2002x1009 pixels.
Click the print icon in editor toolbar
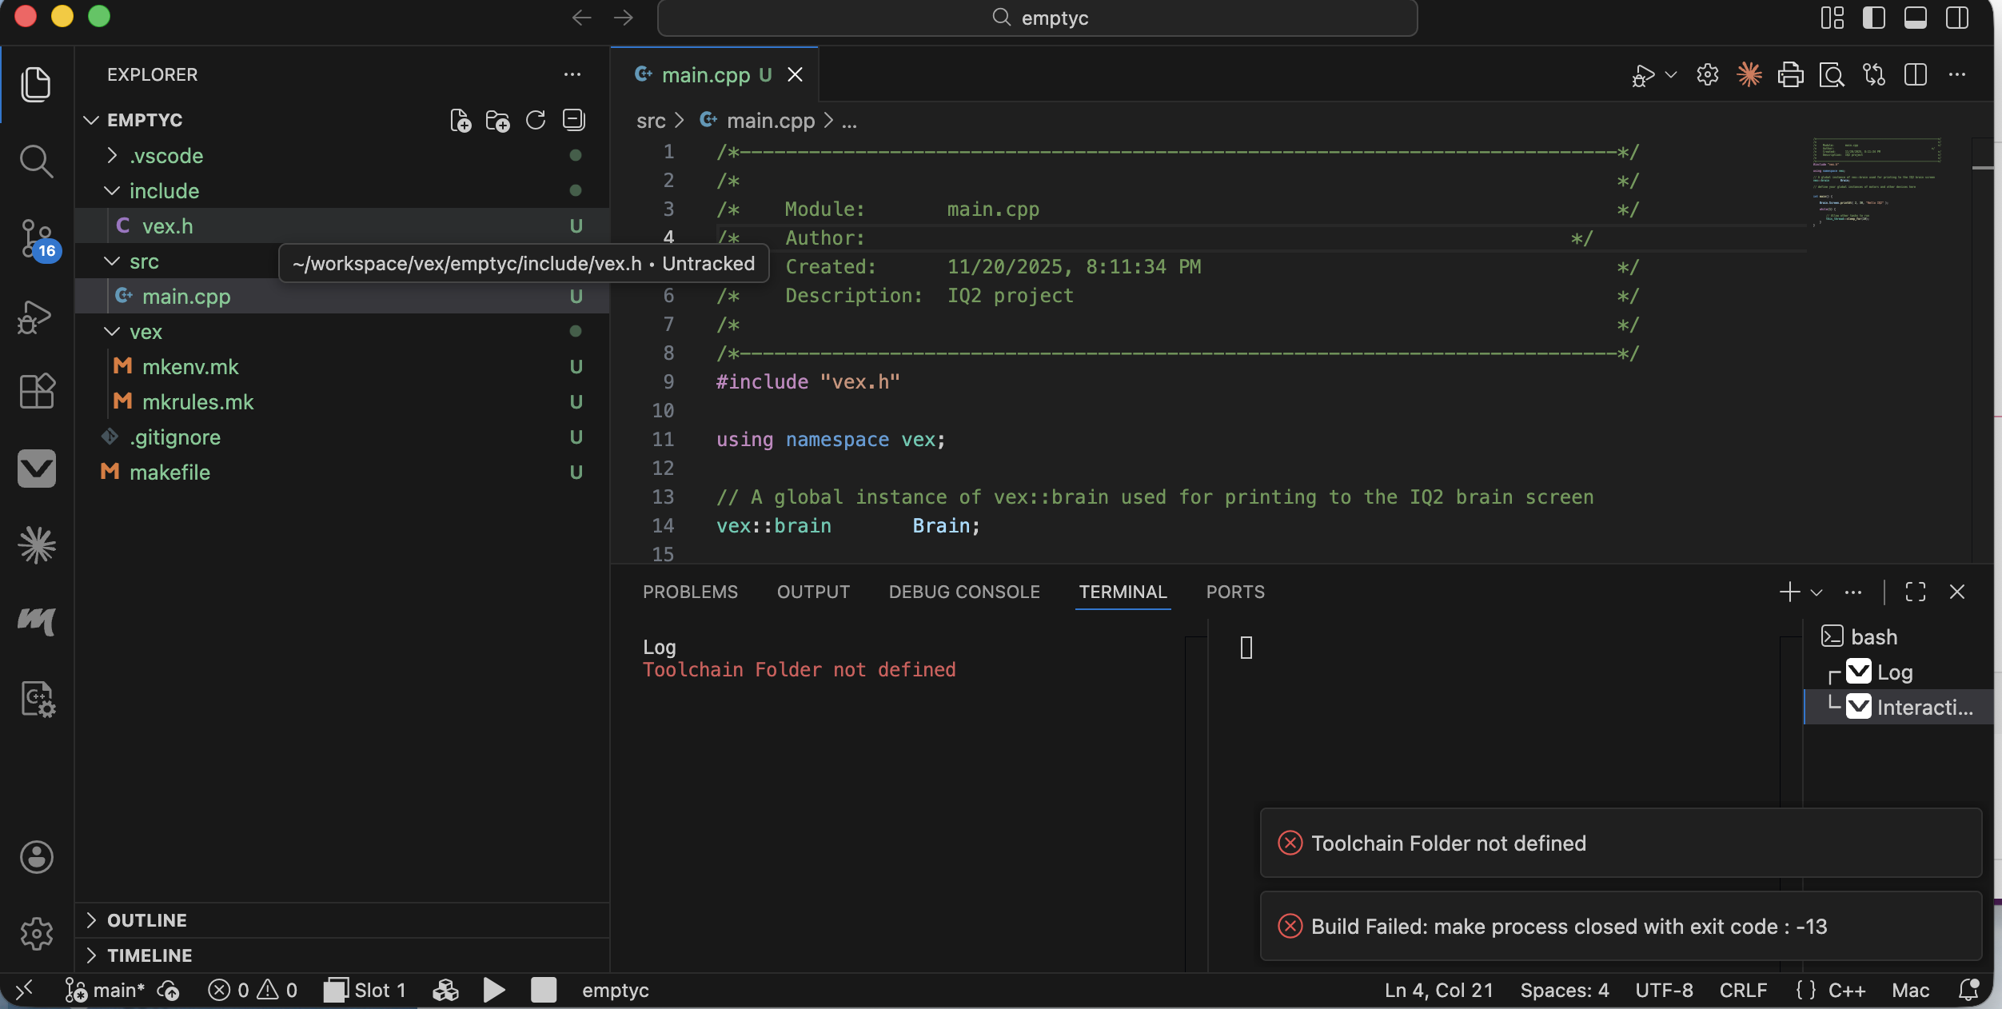tap(1791, 75)
